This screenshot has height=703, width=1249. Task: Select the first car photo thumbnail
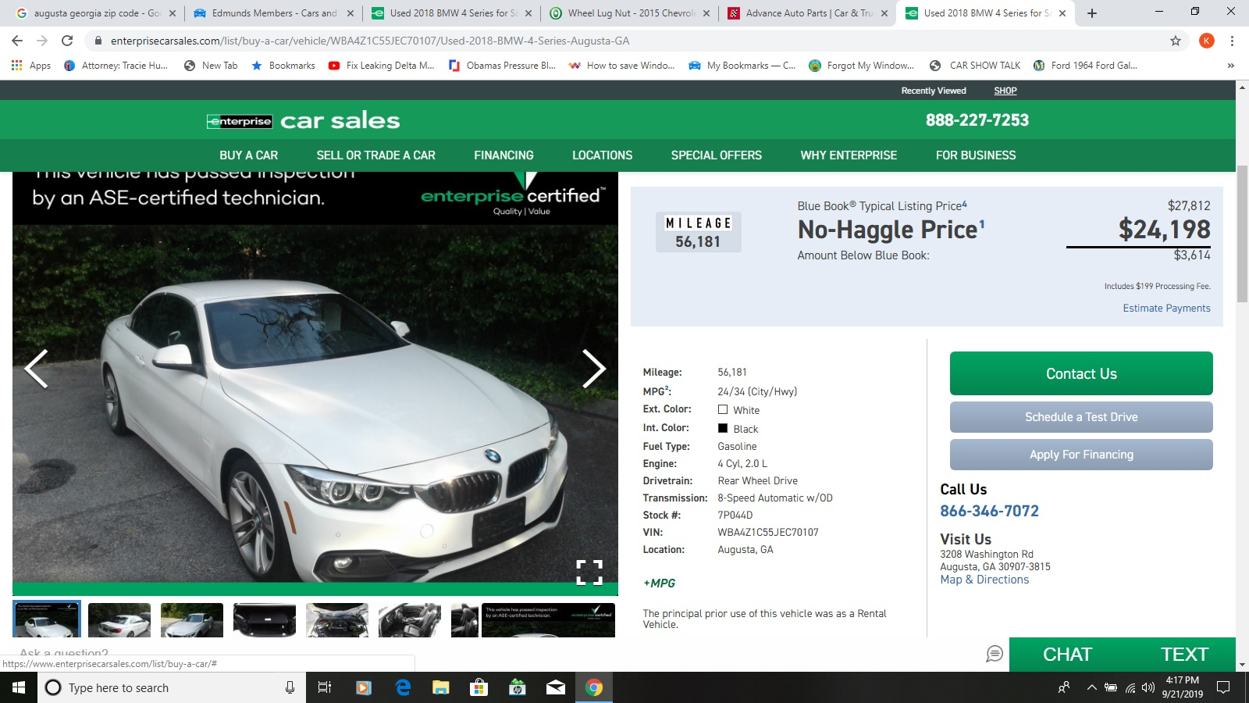47,619
